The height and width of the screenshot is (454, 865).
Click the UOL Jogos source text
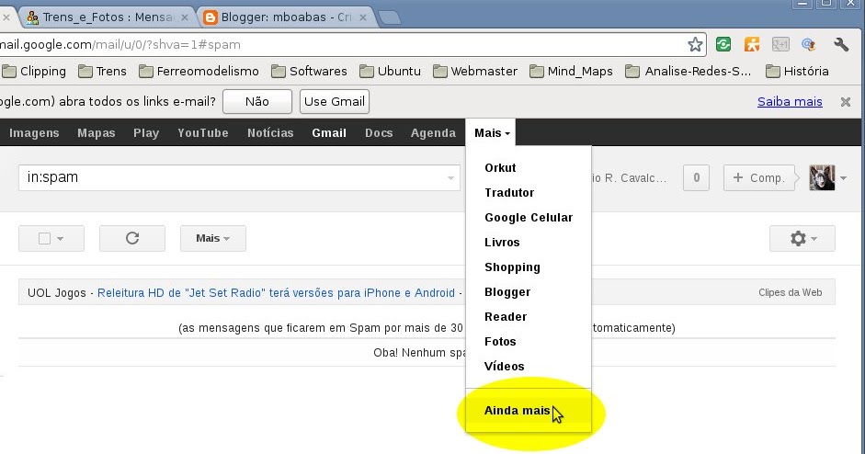click(x=57, y=293)
